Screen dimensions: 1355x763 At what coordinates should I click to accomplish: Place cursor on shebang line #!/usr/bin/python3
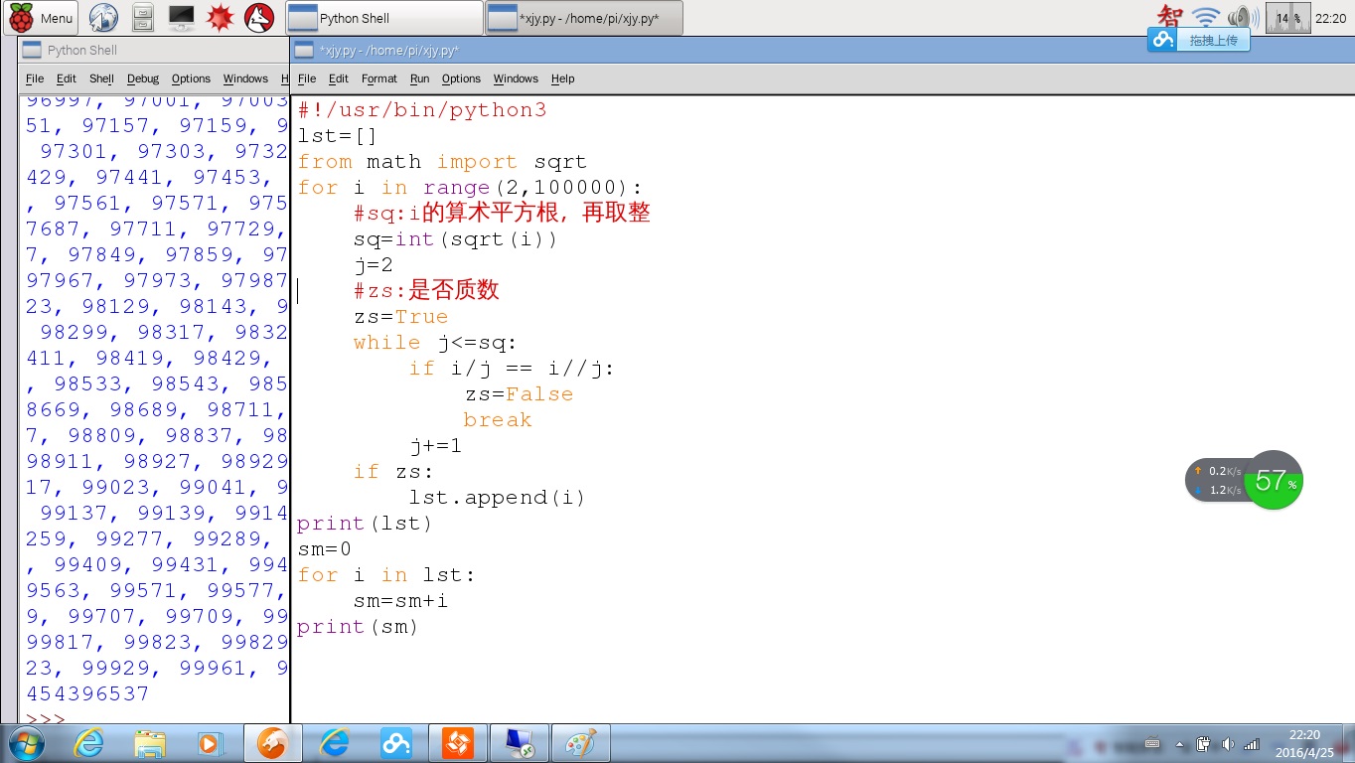point(422,109)
